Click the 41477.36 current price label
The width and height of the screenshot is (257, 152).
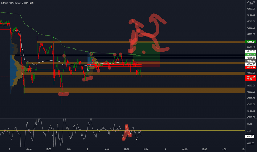coord(251,77)
